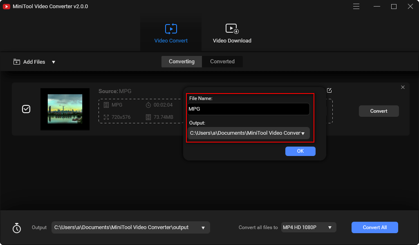This screenshot has height=245, width=419.
Task: Click the timer icon near Output path
Action: coord(17,227)
